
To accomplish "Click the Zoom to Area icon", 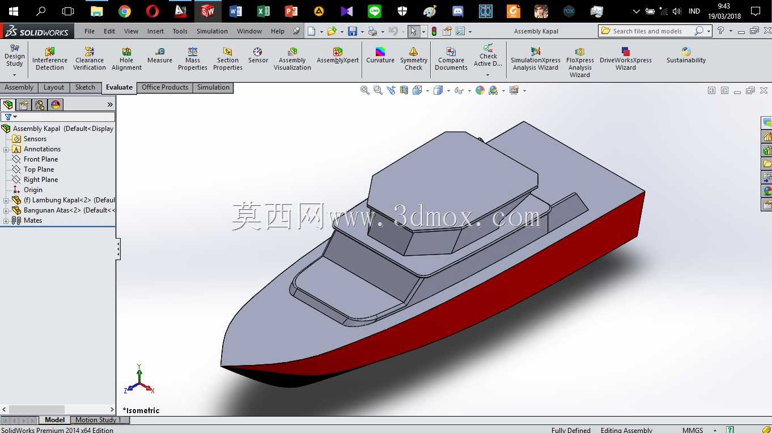I will [378, 90].
